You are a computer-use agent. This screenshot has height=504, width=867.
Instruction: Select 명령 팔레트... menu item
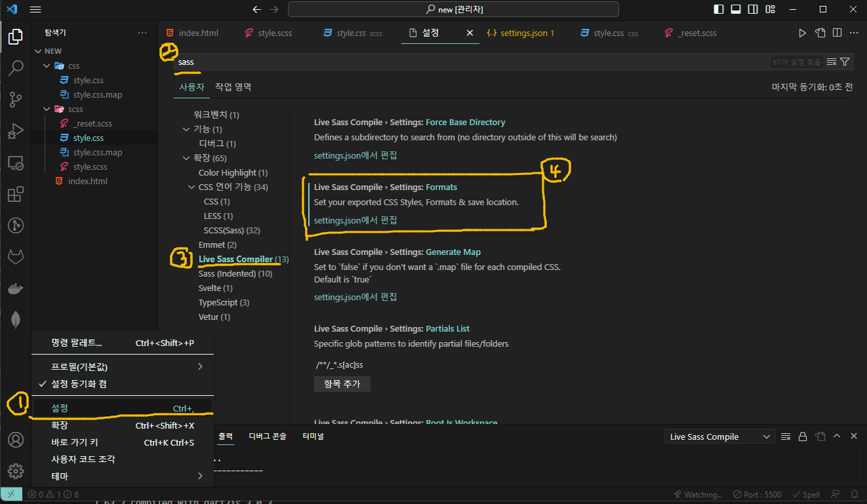click(123, 343)
